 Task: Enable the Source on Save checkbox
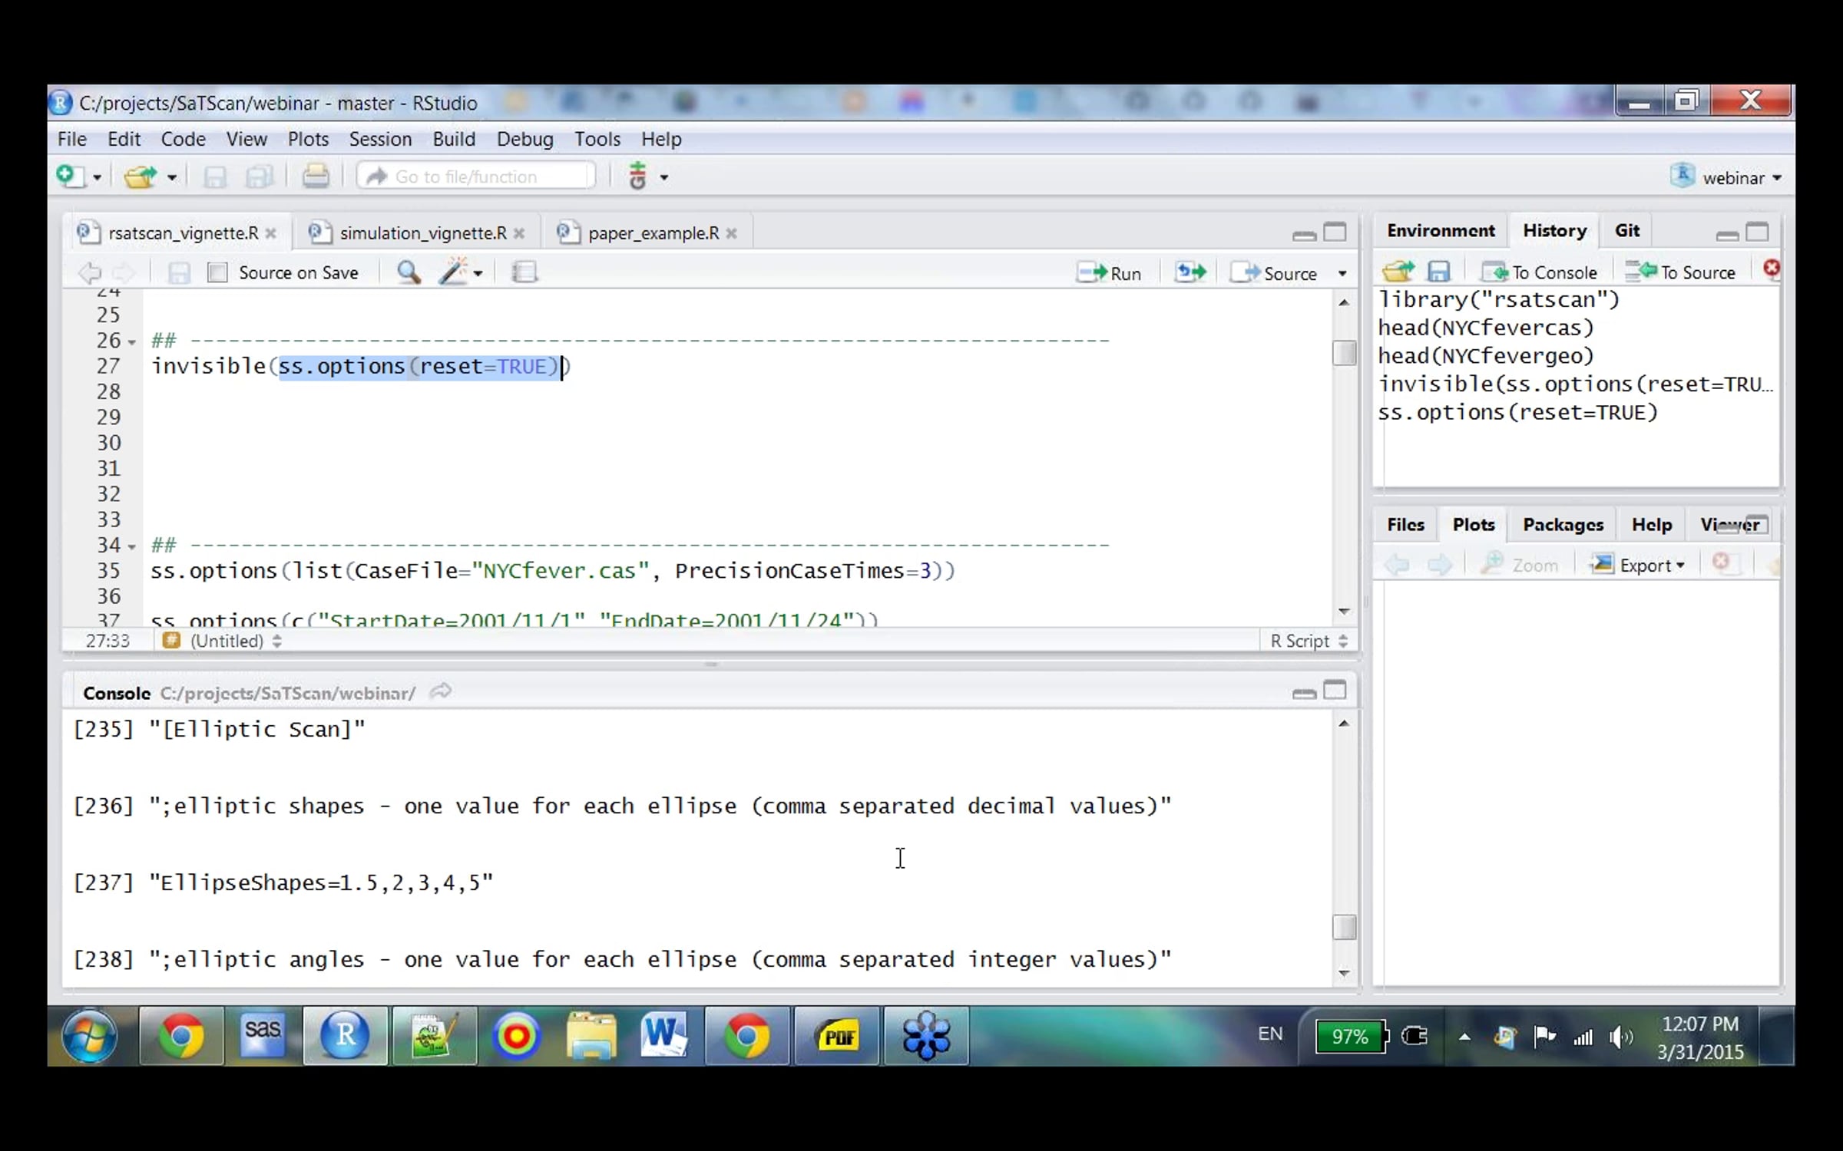pos(217,272)
